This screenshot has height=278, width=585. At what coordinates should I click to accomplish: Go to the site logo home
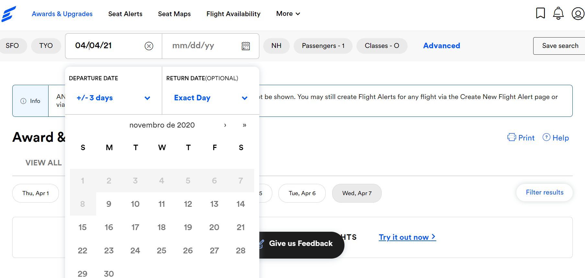coord(9,14)
